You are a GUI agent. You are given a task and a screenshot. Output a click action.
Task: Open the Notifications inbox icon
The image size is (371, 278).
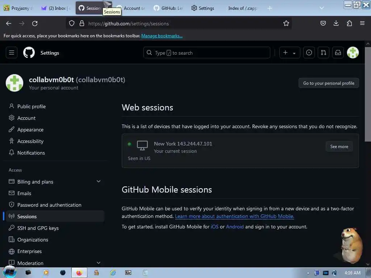pyautogui.click(x=338, y=52)
